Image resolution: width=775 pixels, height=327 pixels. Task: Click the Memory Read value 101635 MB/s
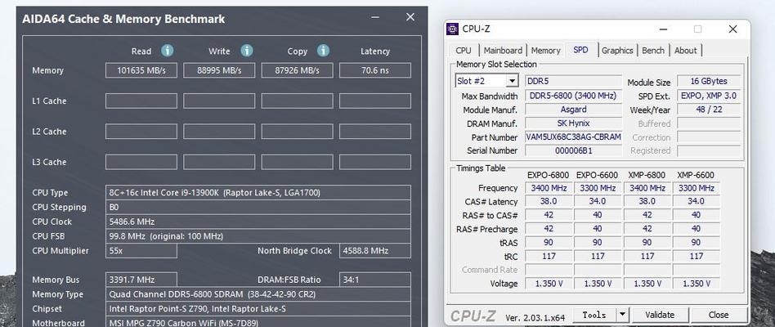coord(141,70)
